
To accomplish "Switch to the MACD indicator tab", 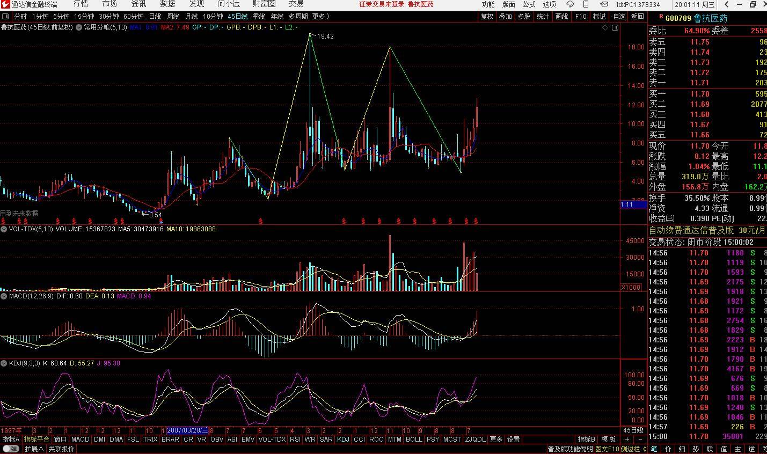I will (x=80, y=439).
